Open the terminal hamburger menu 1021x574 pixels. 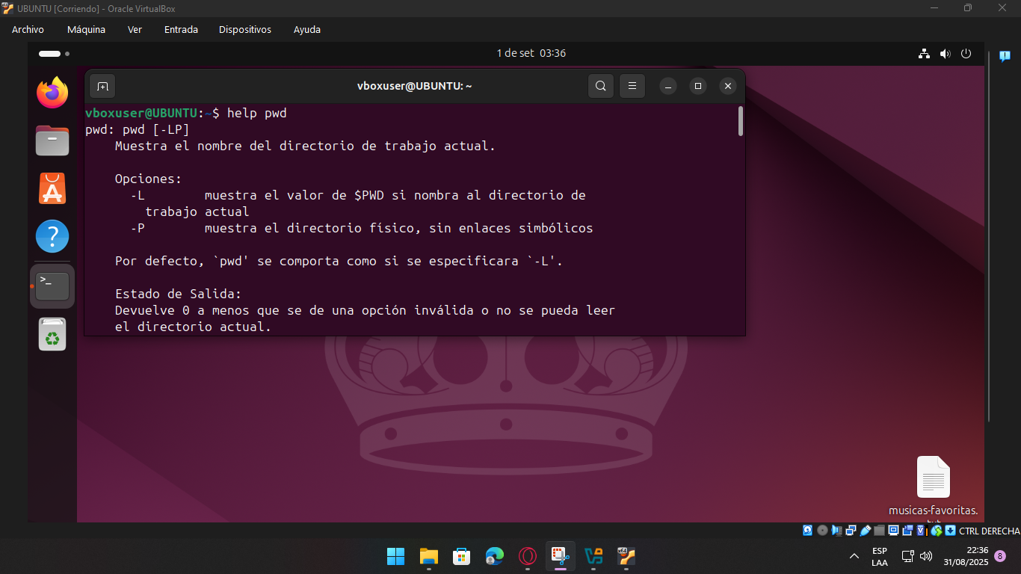pyautogui.click(x=632, y=86)
